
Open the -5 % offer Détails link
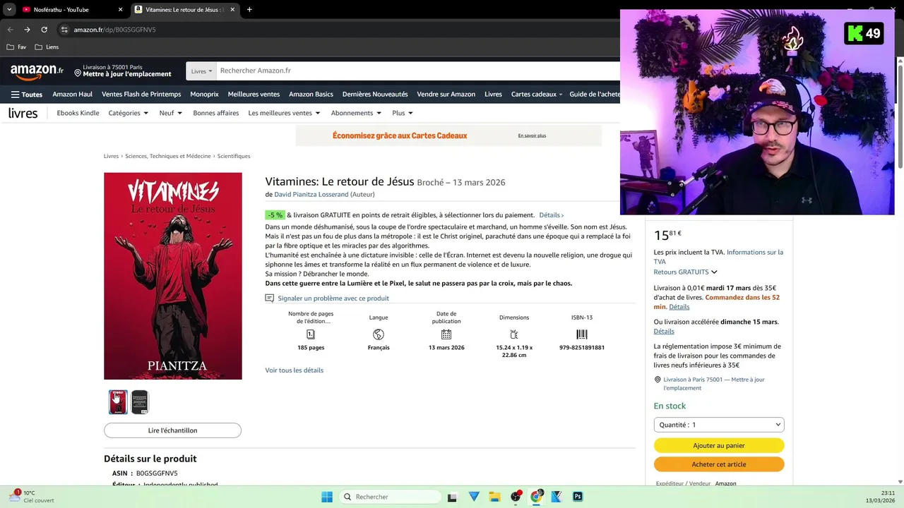click(x=551, y=215)
